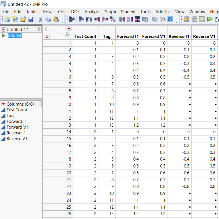Select the Forward V1 column header

tap(154, 37)
